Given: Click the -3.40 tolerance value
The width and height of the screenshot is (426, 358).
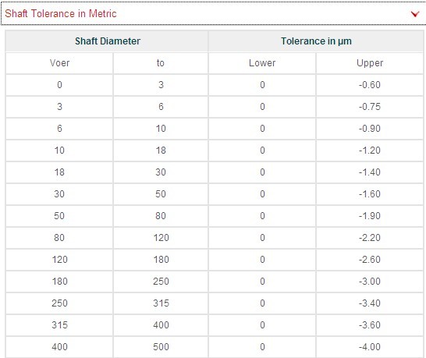Looking at the screenshot, I should 370,303.
